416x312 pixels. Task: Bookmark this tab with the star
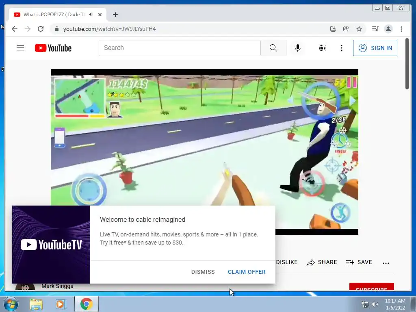point(359,29)
